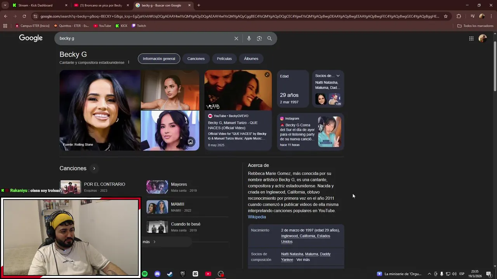This screenshot has height=279, width=497.
Task: Open the Quinttos - ETER bookmark
Action: [71, 26]
